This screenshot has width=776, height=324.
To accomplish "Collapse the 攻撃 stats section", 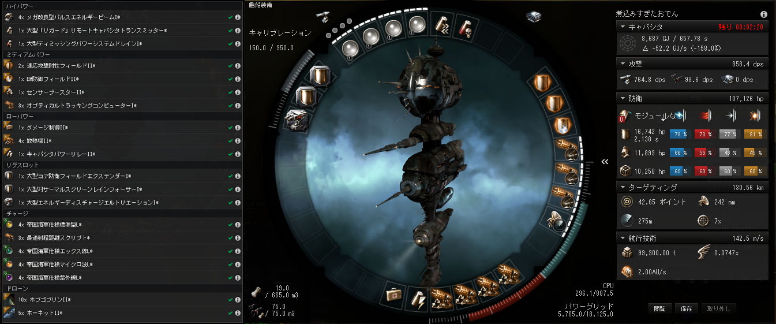I will click(623, 63).
